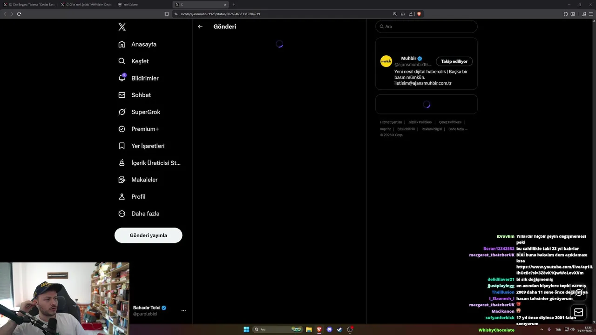Click Muhbir yellow profile avatar
Viewport: 596px width, 335px height.
point(386,61)
